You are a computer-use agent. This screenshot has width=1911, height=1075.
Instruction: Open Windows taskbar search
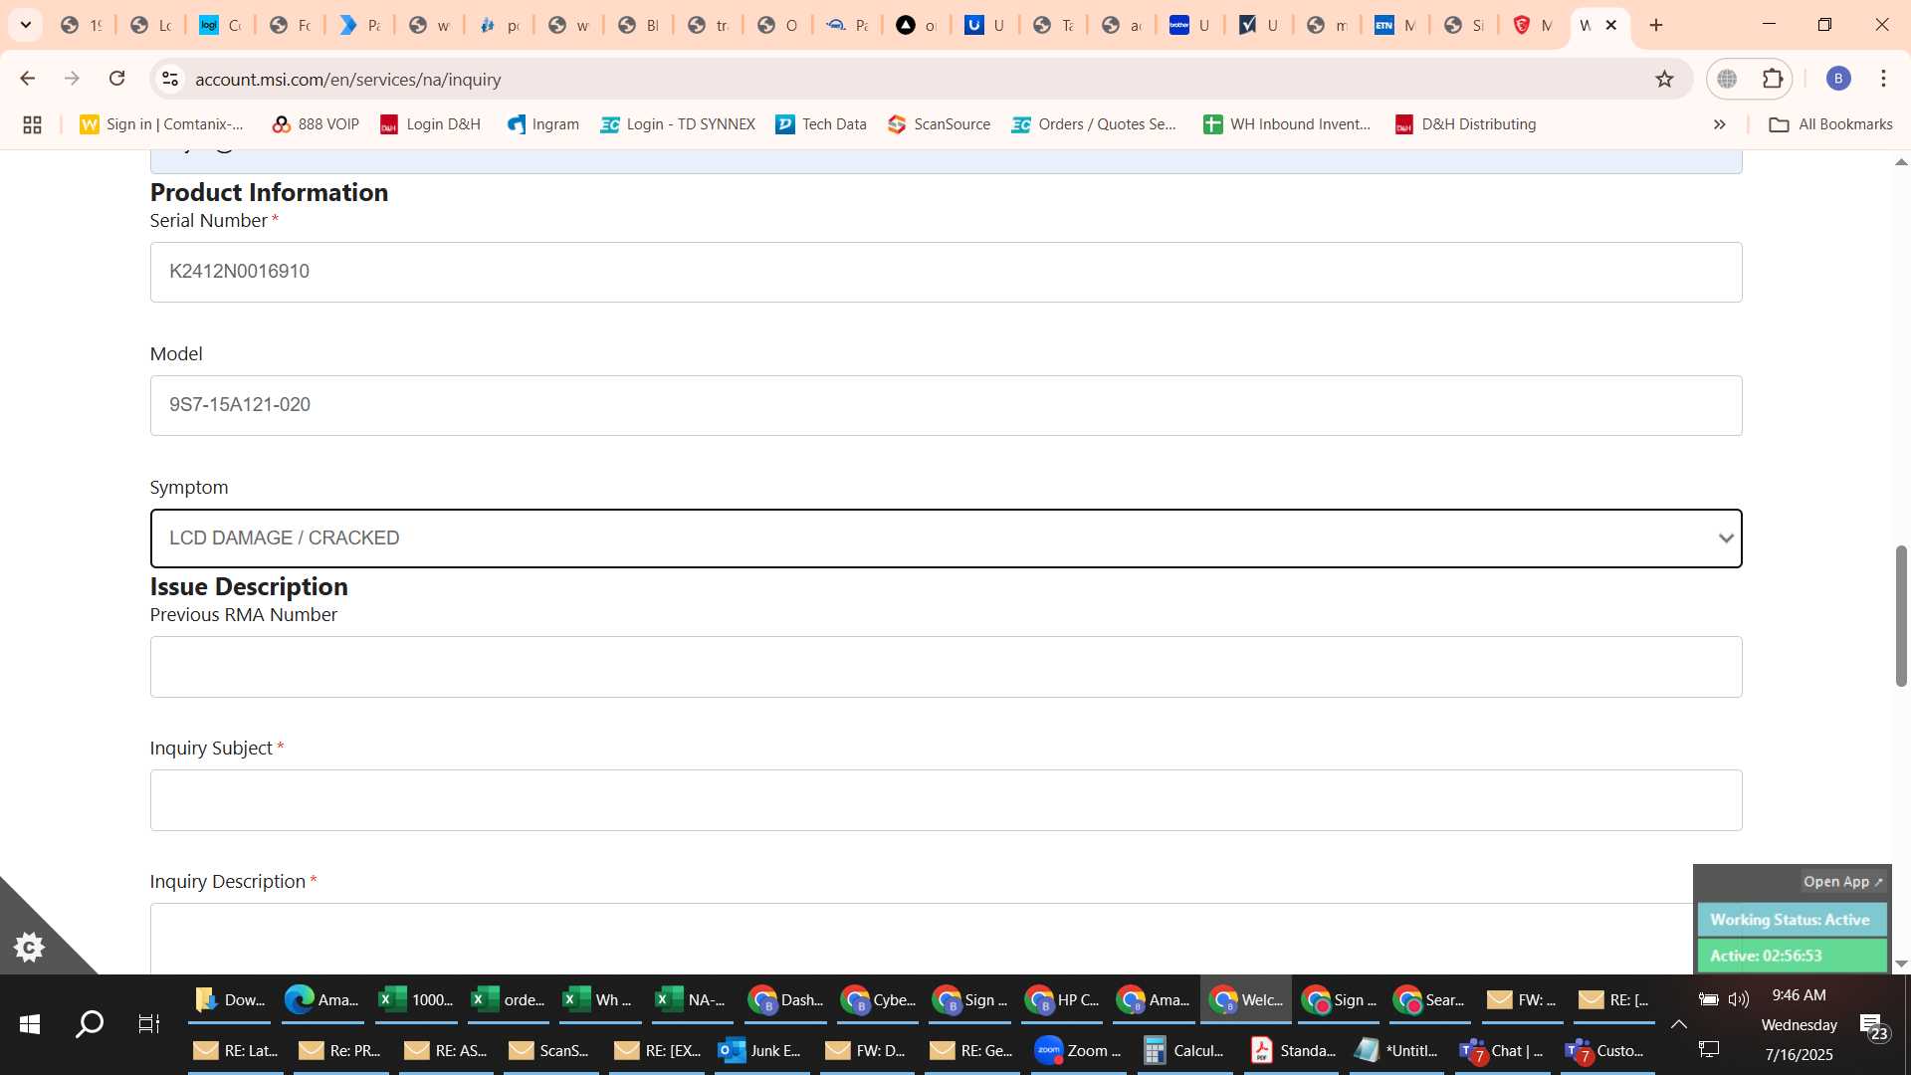coord(90,1024)
